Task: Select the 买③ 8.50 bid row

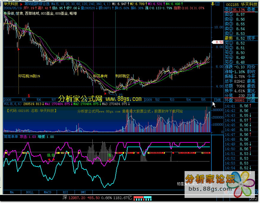Action: coord(241,53)
